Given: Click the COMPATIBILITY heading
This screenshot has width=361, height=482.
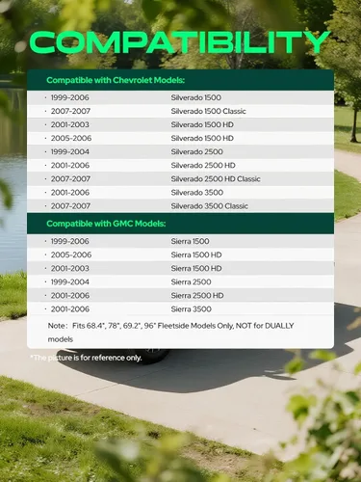Looking at the screenshot, I should point(180,42).
